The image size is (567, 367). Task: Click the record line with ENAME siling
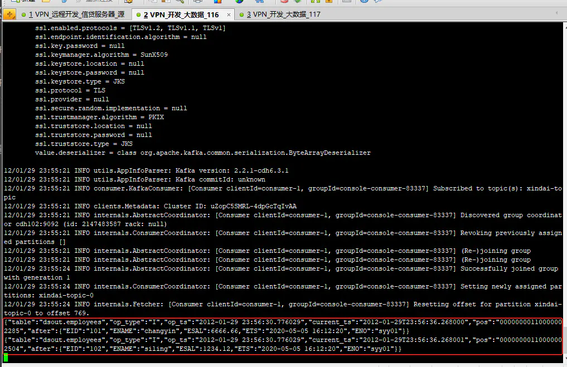click(202, 349)
